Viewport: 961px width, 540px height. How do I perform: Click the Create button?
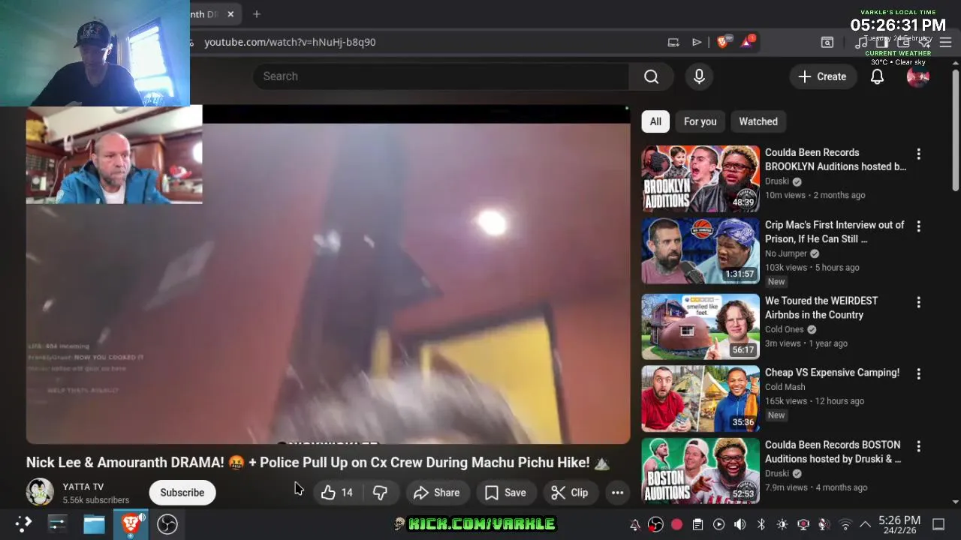pos(823,76)
